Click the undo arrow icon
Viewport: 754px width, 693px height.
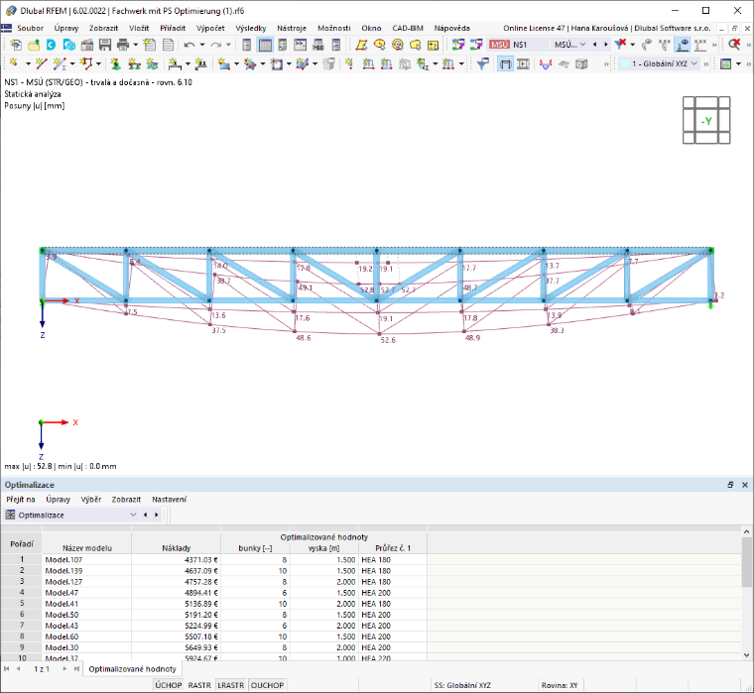click(x=188, y=45)
